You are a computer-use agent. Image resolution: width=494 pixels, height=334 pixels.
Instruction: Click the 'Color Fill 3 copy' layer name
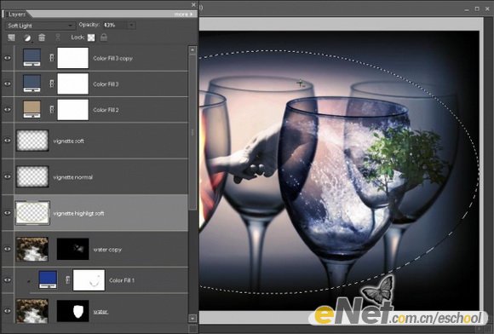(x=112, y=58)
